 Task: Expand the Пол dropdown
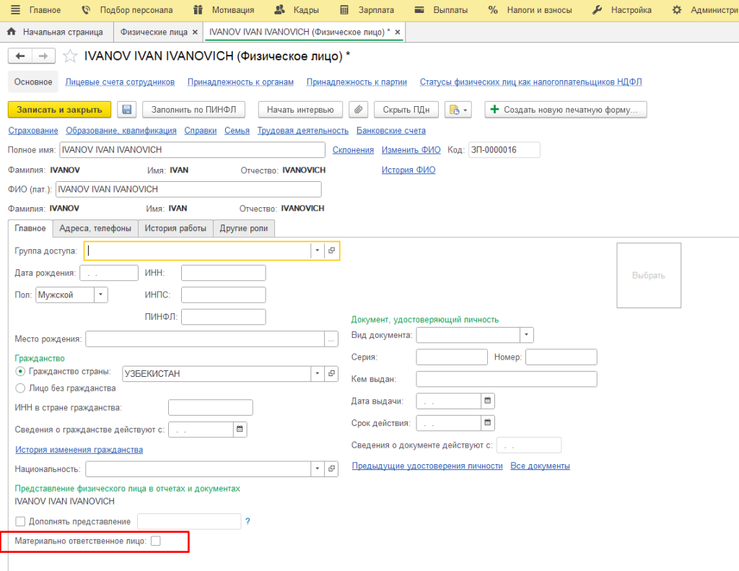(101, 295)
